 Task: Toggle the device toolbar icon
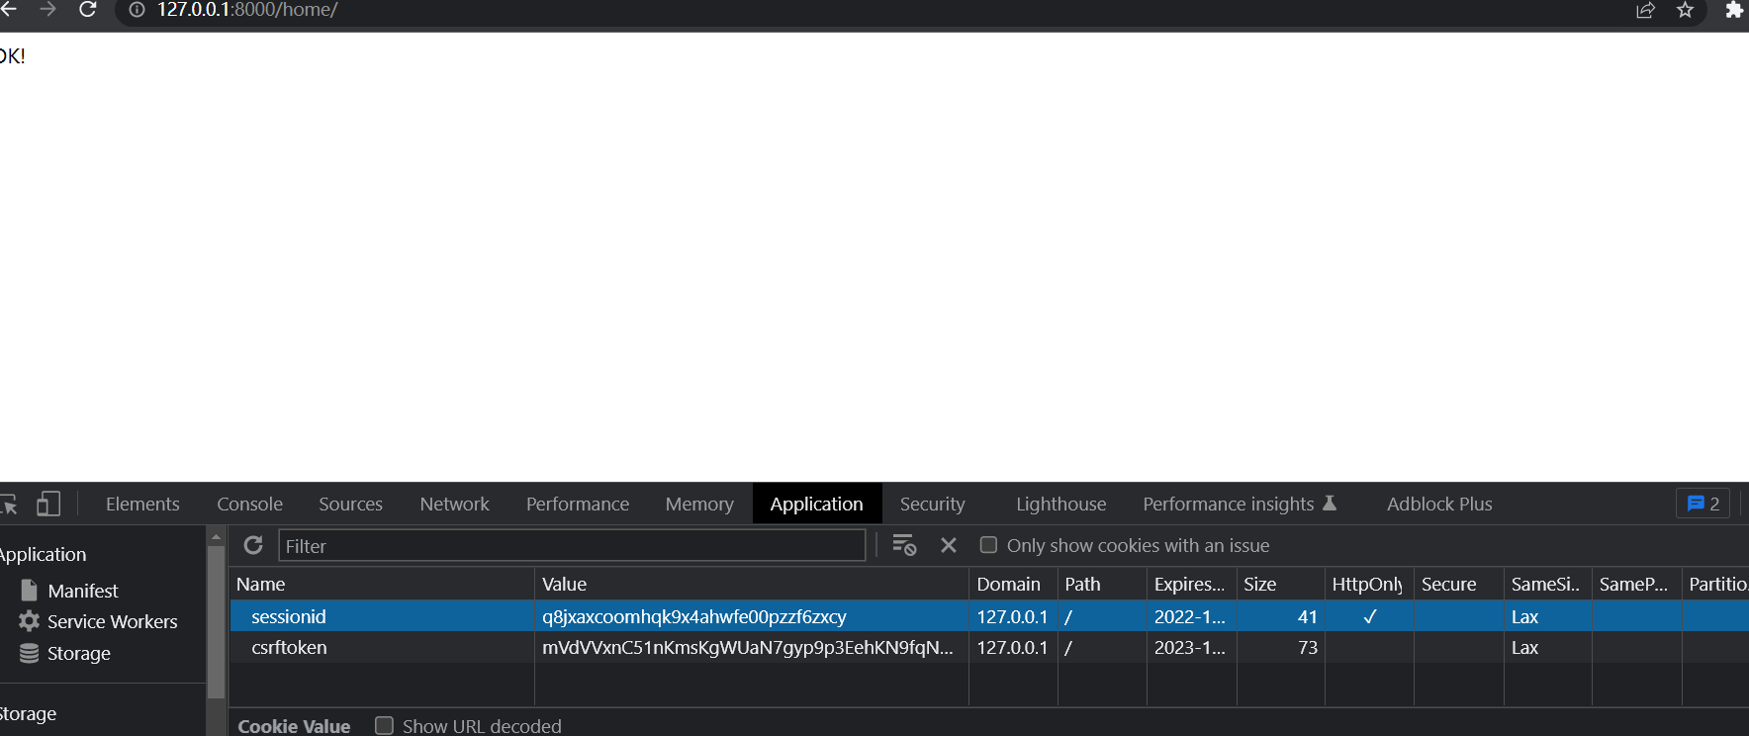pos(48,504)
